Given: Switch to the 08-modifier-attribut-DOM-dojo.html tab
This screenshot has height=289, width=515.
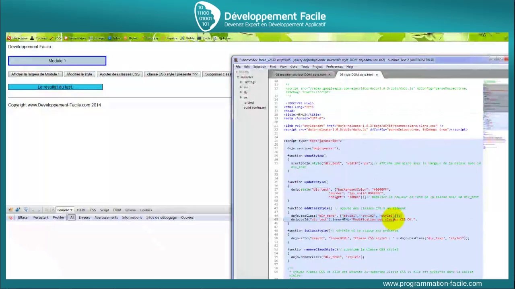Looking at the screenshot, I should pyautogui.click(x=301, y=75).
